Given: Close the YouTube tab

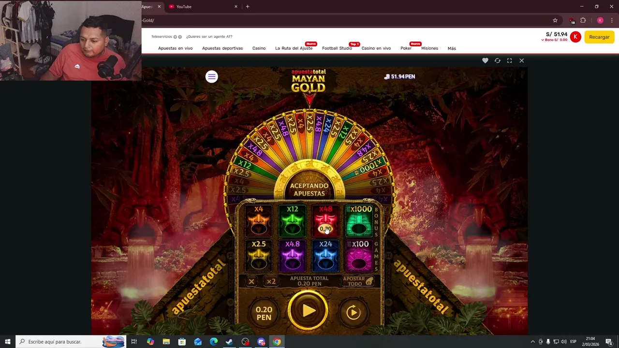Looking at the screenshot, I should (236, 7).
